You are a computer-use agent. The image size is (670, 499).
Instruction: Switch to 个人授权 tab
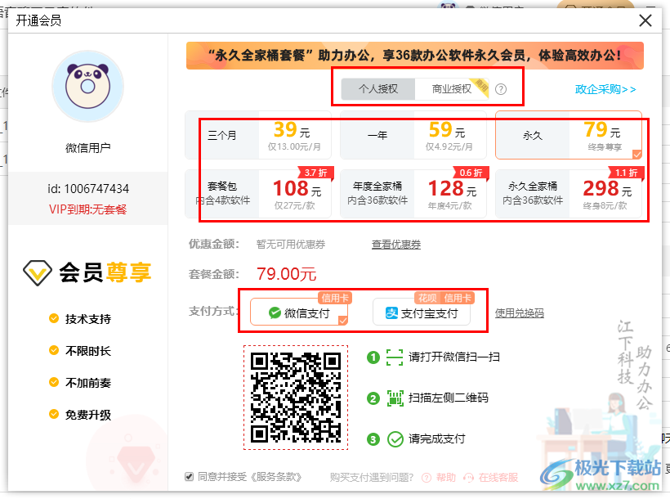coord(378,89)
